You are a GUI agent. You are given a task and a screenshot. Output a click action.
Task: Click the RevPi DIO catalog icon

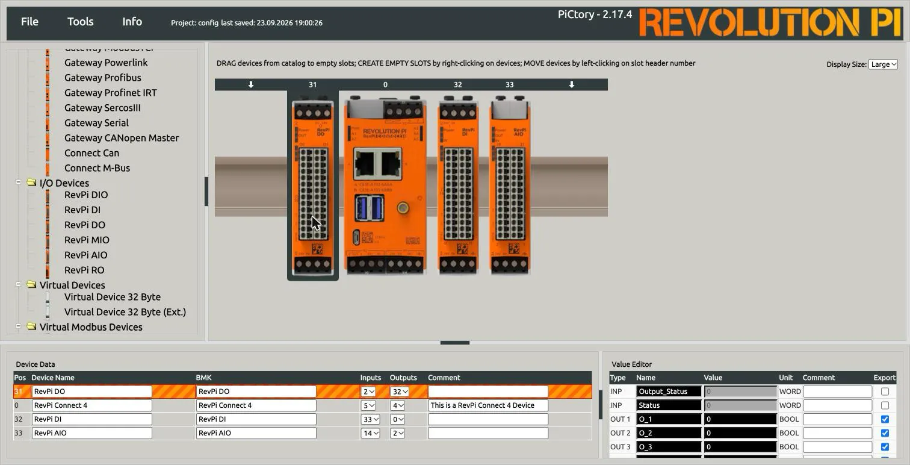[x=48, y=195]
